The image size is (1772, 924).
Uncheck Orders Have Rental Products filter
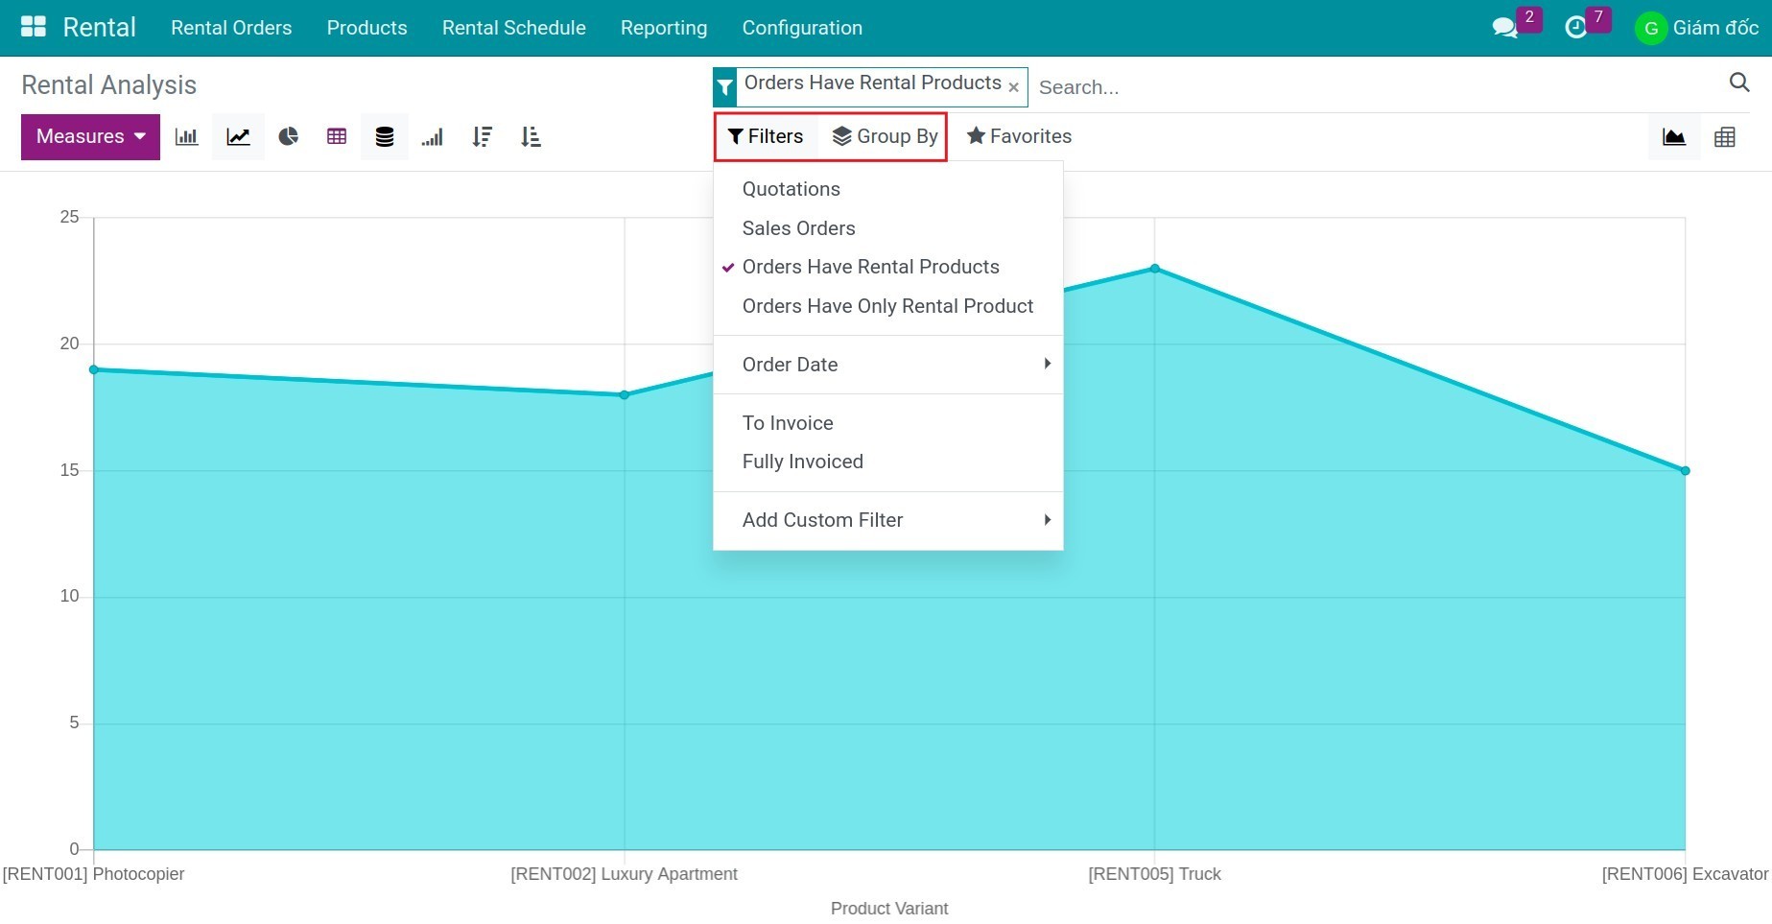[888, 267]
